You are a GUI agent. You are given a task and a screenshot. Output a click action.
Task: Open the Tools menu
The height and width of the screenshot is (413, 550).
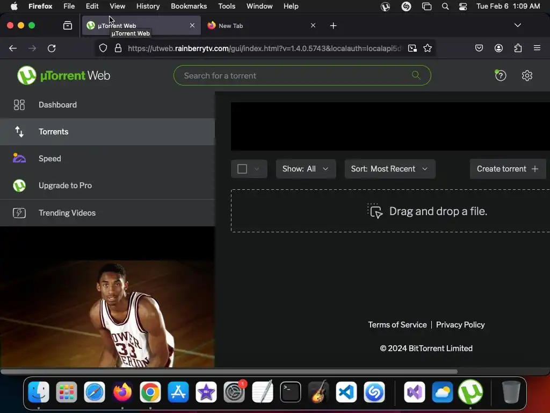[x=227, y=6]
